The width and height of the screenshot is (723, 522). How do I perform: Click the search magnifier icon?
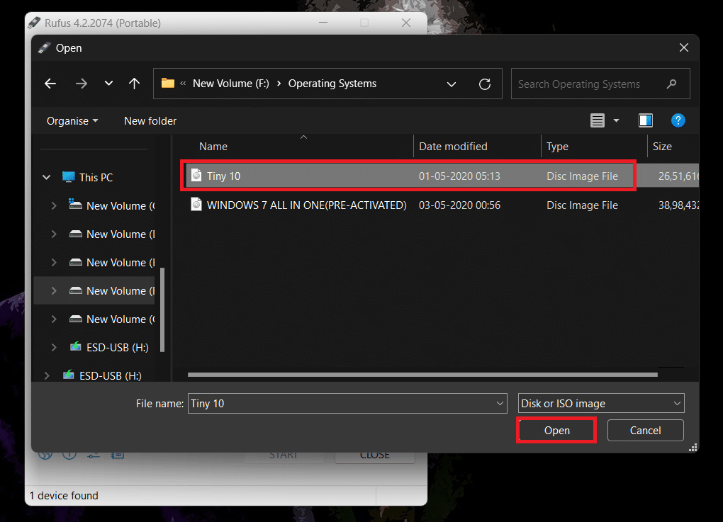coord(671,84)
